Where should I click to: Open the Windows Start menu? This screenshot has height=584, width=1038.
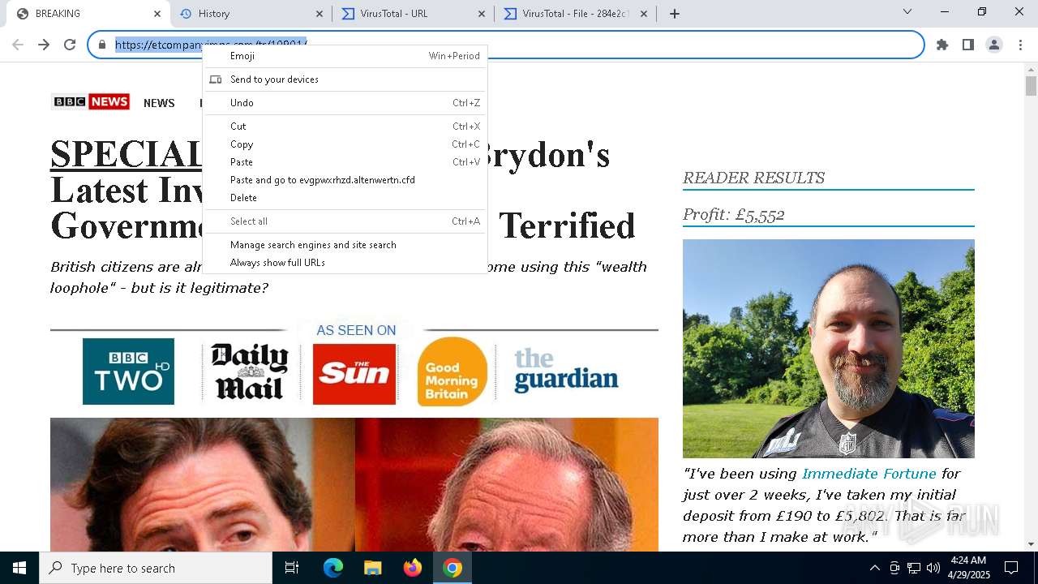tap(19, 568)
